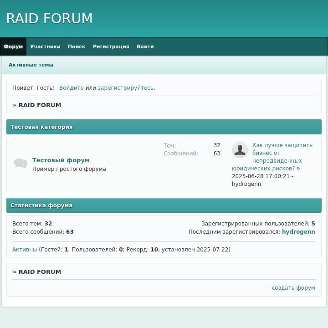Click the Тестовая категория header
Screen dimensions: 328x328
[x=41, y=127]
